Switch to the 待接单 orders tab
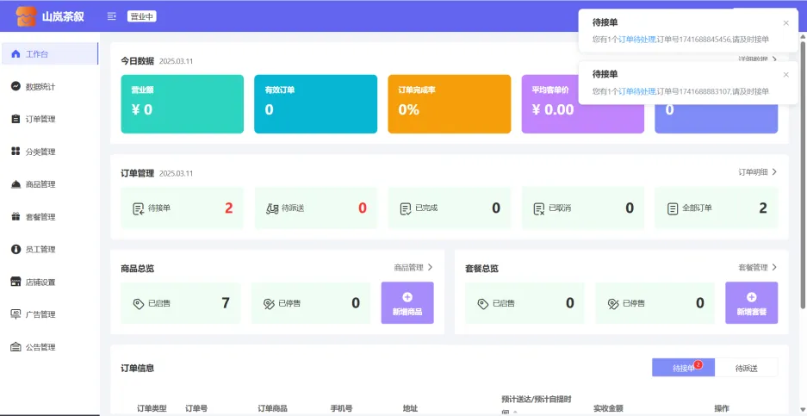Image resolution: width=807 pixels, height=416 pixels. 684,368
